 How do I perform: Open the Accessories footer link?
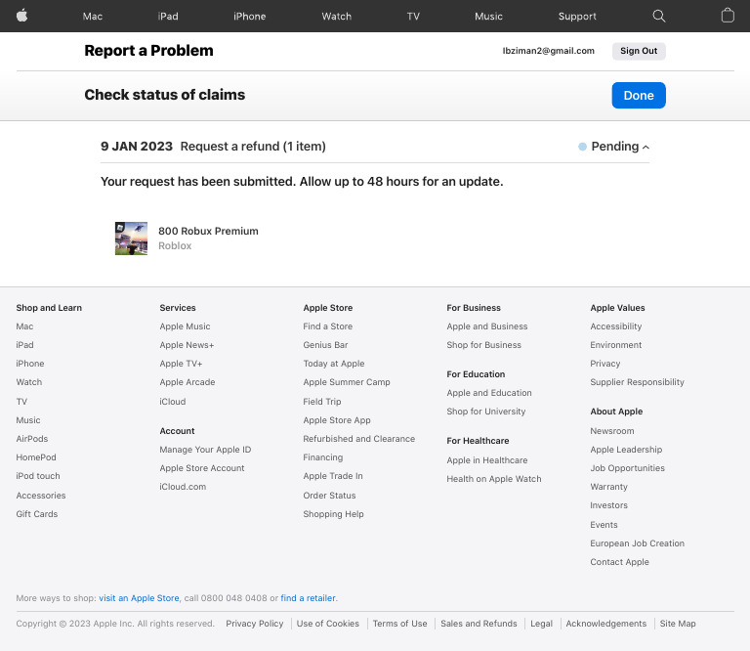coord(41,496)
